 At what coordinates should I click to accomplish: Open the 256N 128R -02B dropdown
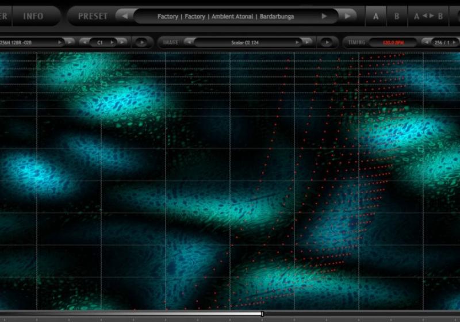tap(32, 43)
